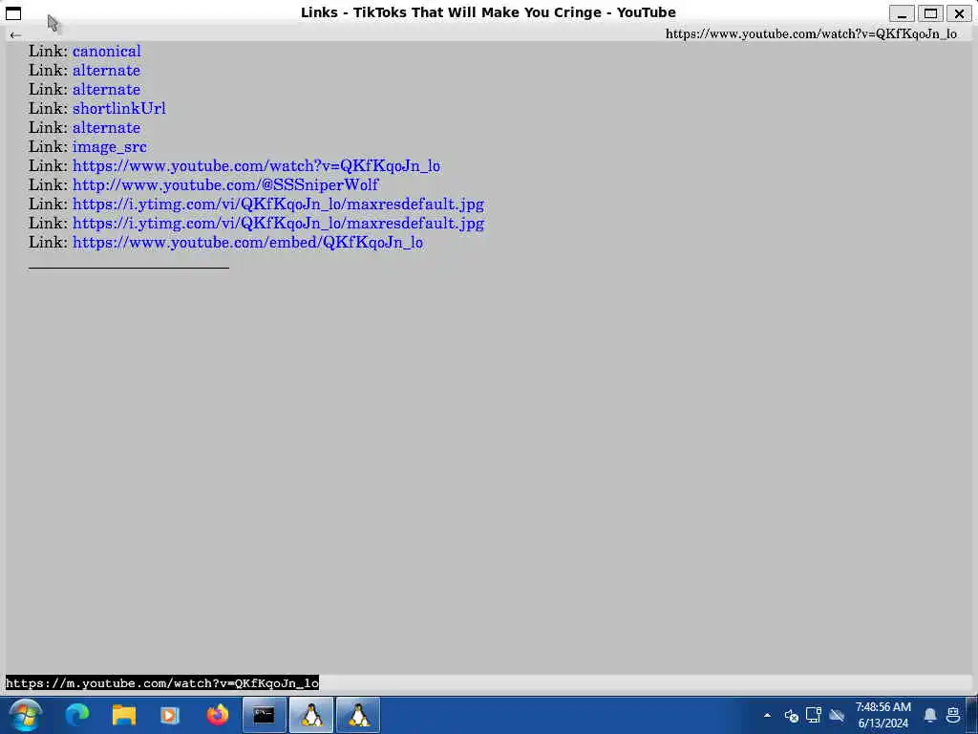Launch Microsoft Edge from the taskbar
Viewport: 978px width, 734px height.
[77, 715]
